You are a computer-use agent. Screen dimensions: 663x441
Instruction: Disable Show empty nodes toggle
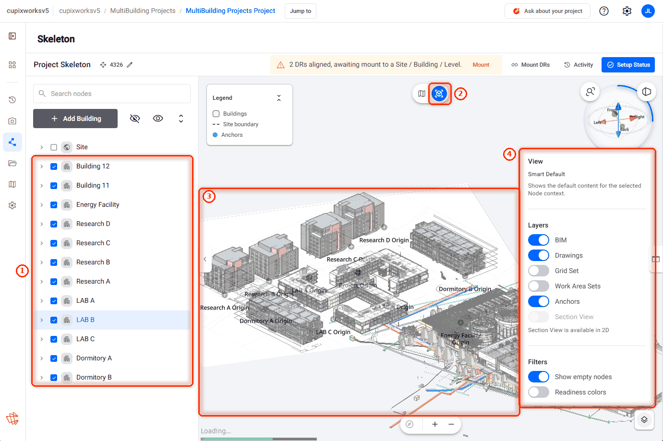pos(539,377)
